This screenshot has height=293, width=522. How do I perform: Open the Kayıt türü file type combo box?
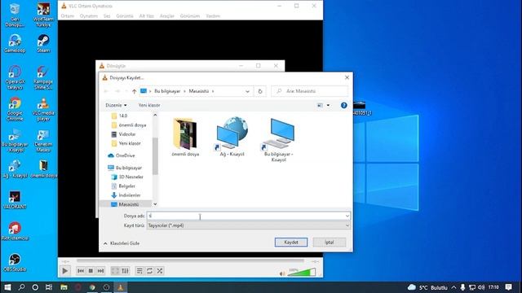249,225
